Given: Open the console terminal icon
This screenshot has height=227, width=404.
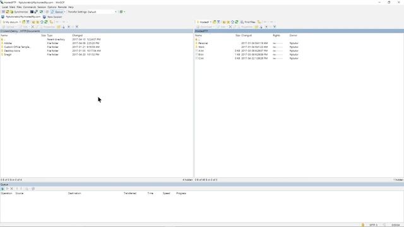Looking at the screenshot, I should coord(32,12).
